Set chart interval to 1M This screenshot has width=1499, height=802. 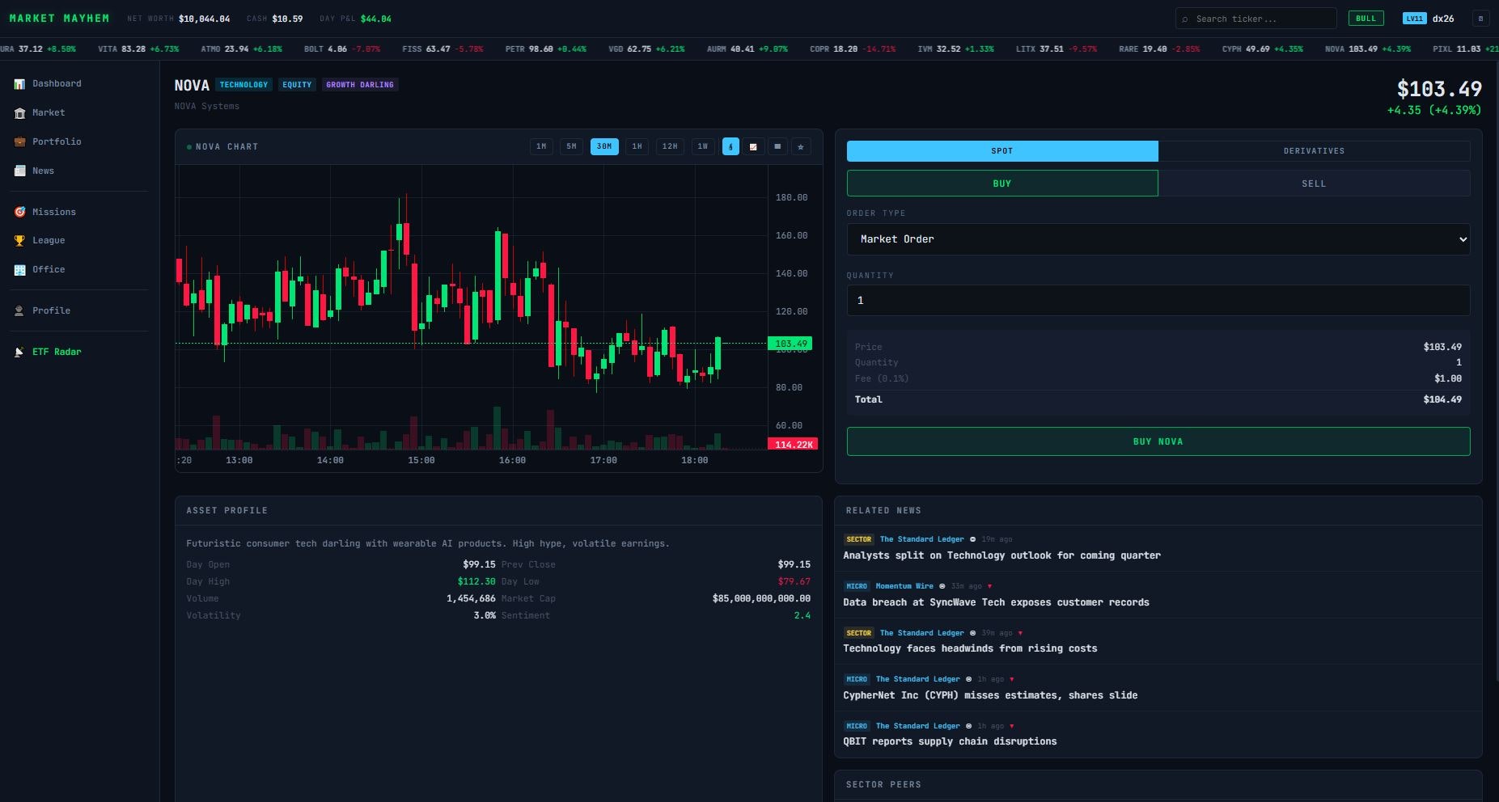(541, 146)
